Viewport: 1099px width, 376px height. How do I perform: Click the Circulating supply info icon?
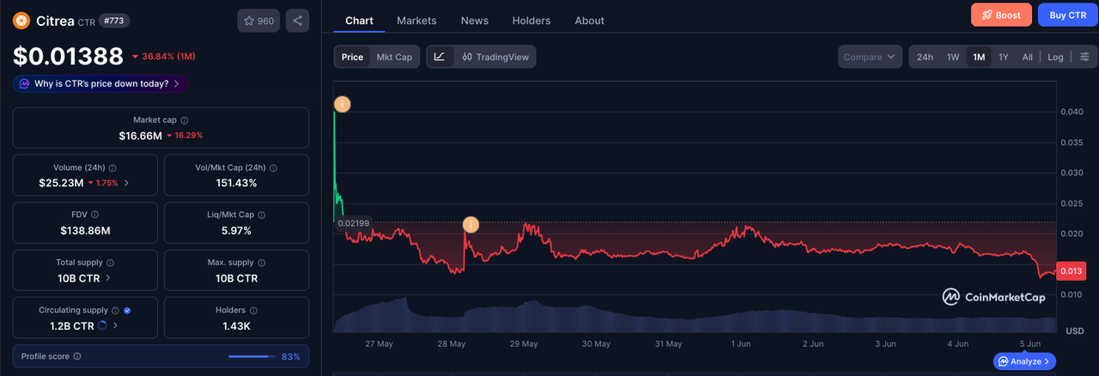pos(116,310)
